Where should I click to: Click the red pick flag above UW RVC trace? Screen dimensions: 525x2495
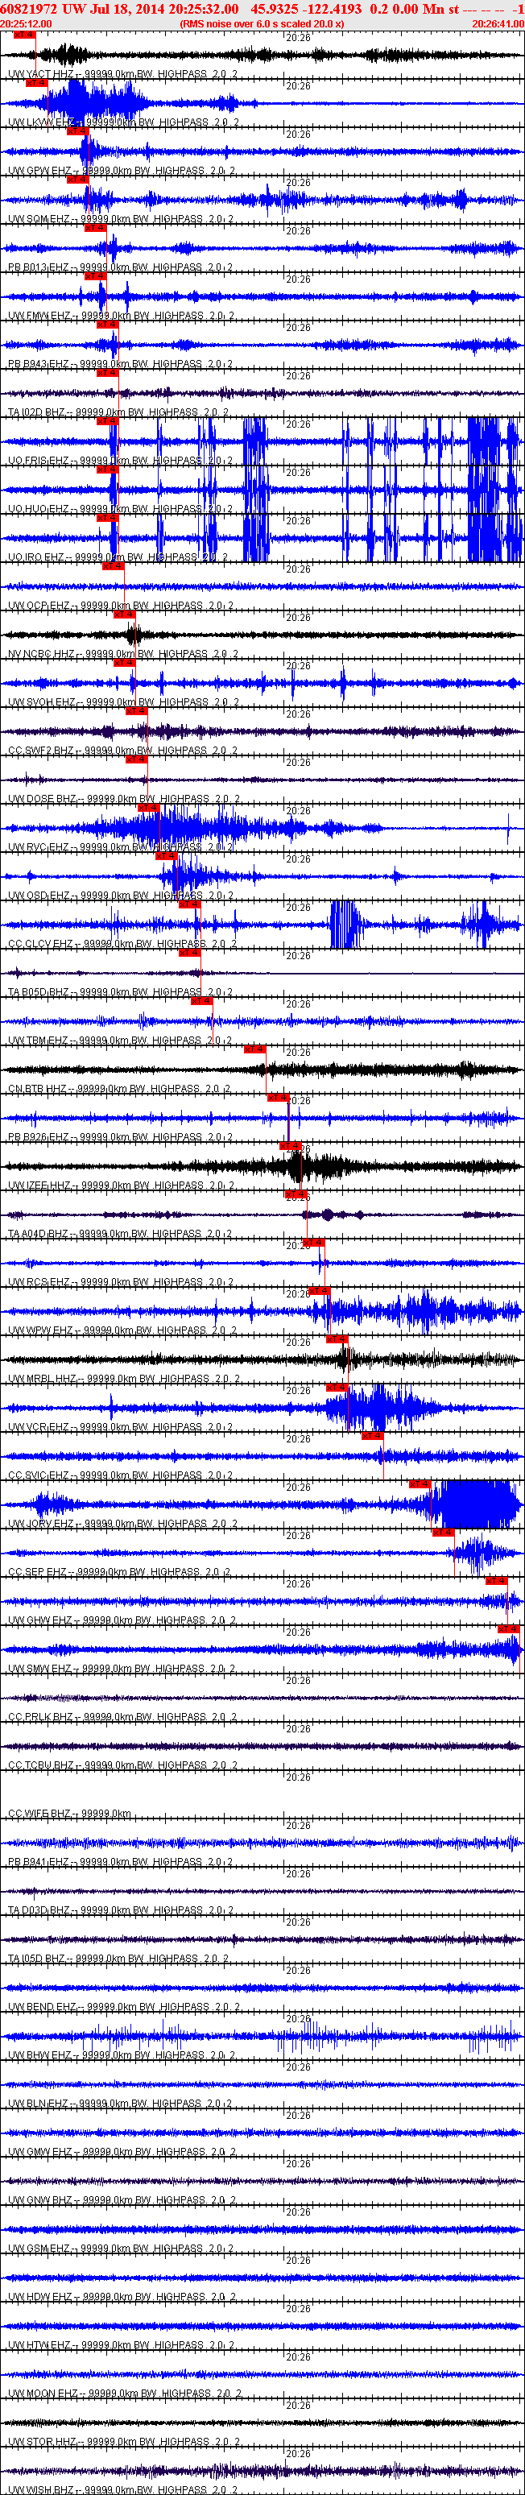148,808
